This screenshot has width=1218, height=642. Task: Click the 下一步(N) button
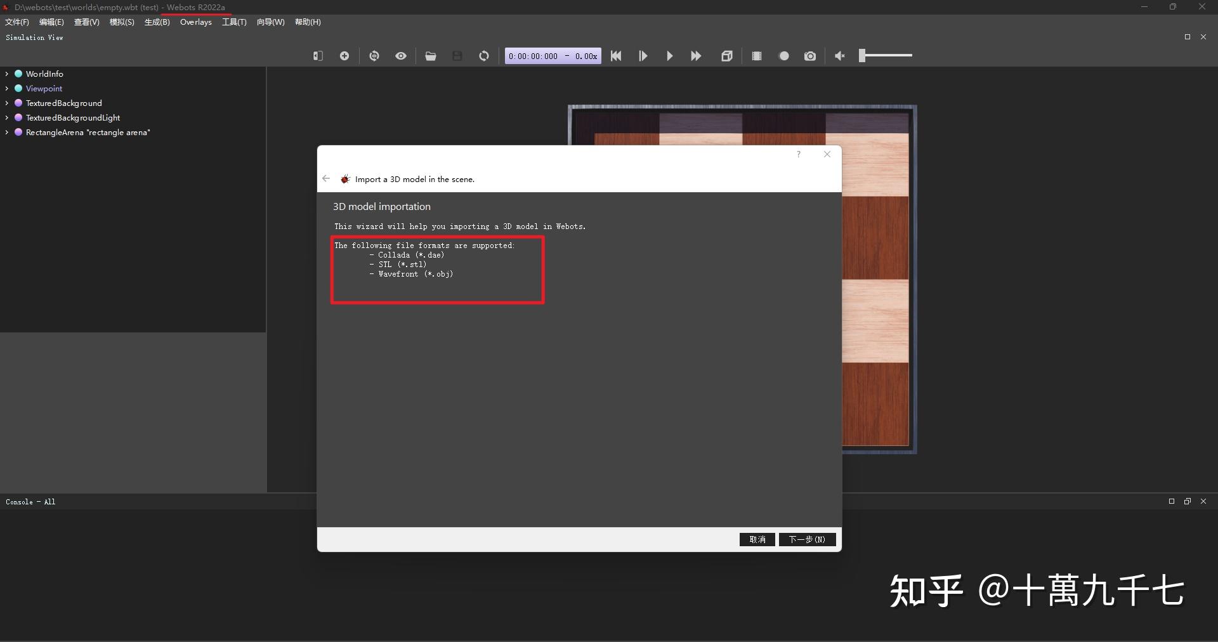pos(806,539)
